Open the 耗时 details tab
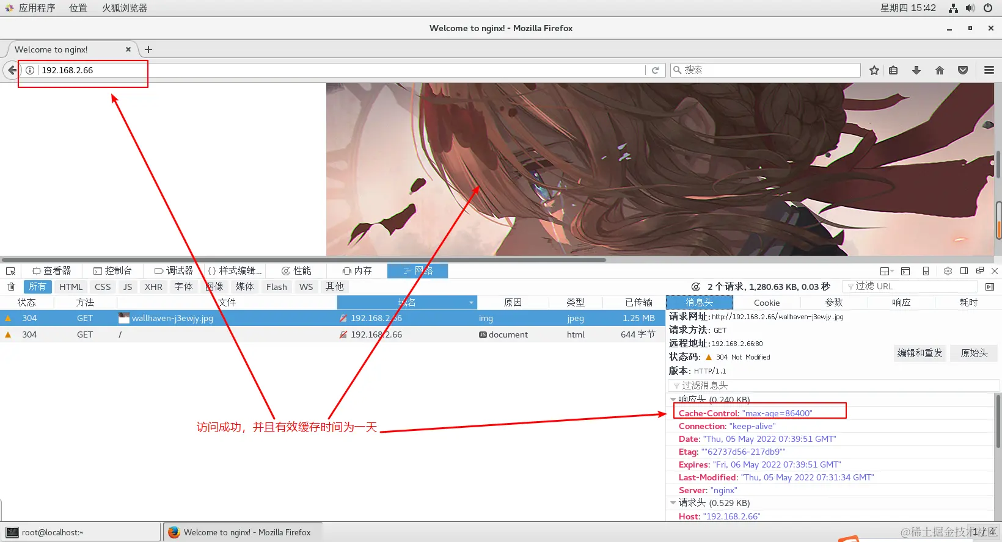This screenshot has width=1002, height=542. (968, 303)
